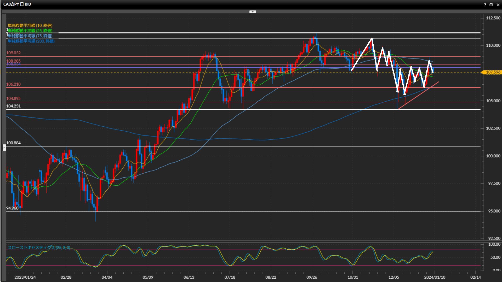502x282 pixels.
Task: Expand the left side panel arrow
Action: coord(4,148)
